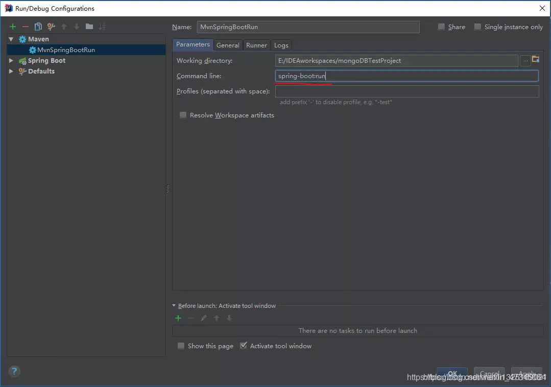Focus the Name field MvnSpringBootRun

pyautogui.click(x=308, y=27)
